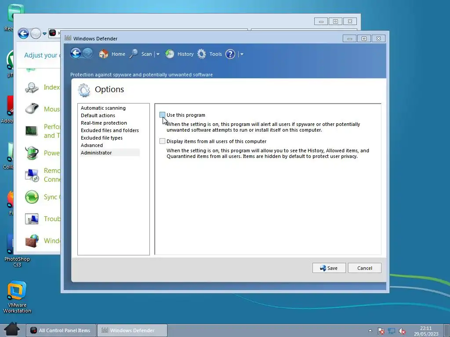The image size is (450, 337).
Task: Open Remote connections icon in Control Panel
Action: 32,175
